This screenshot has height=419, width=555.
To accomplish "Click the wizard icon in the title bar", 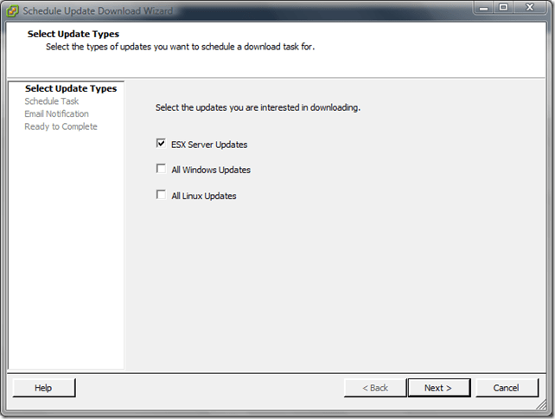I will coord(12,11).
